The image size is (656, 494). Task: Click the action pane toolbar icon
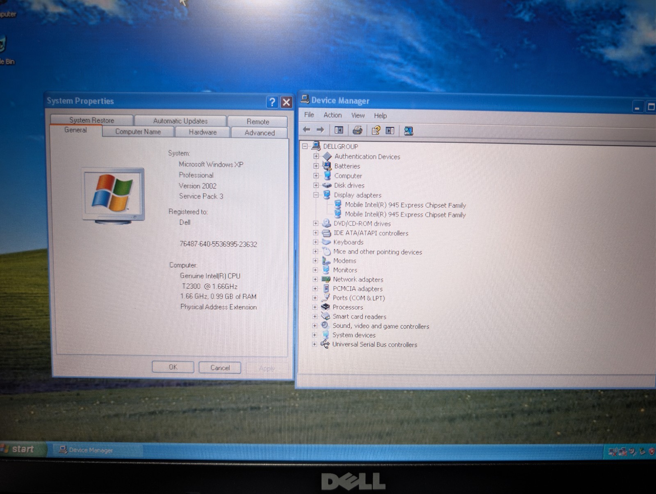pos(390,130)
